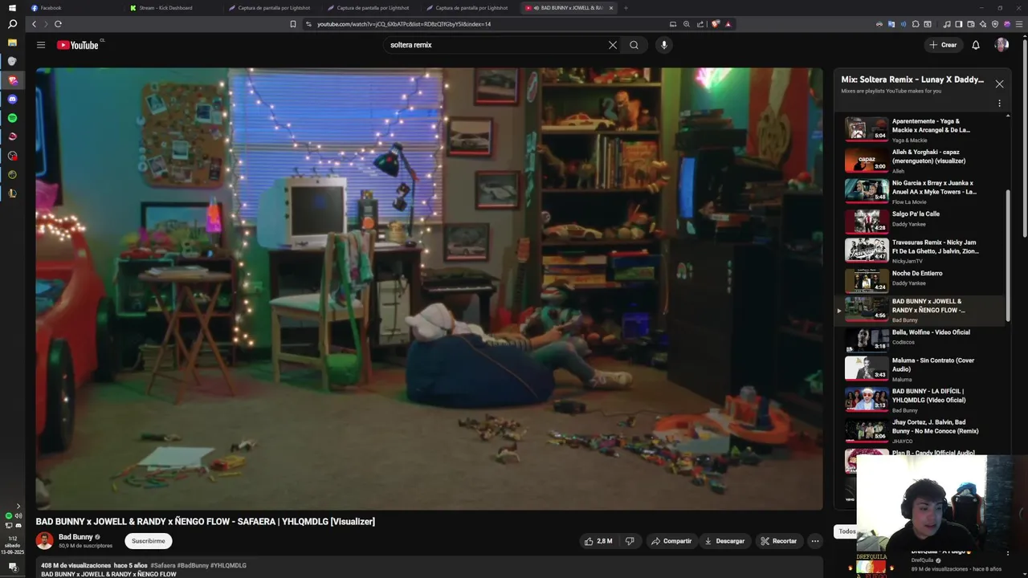1028x578 pixels.
Task: Submit search with magnifier button
Action: [x=634, y=45]
